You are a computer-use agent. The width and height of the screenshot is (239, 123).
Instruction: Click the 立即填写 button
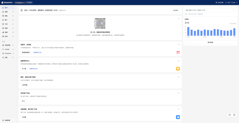[x=176, y=10]
